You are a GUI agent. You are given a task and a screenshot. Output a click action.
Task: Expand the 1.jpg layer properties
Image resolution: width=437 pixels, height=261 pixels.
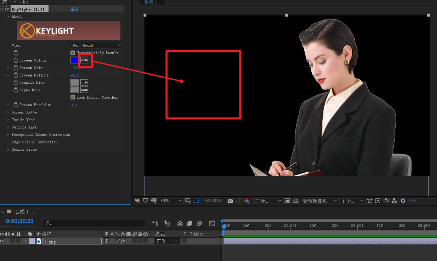[26, 241]
